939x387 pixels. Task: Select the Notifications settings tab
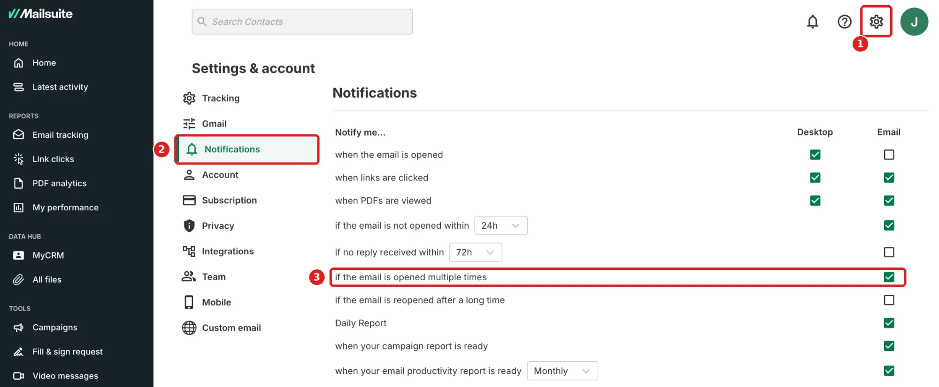tap(247, 149)
